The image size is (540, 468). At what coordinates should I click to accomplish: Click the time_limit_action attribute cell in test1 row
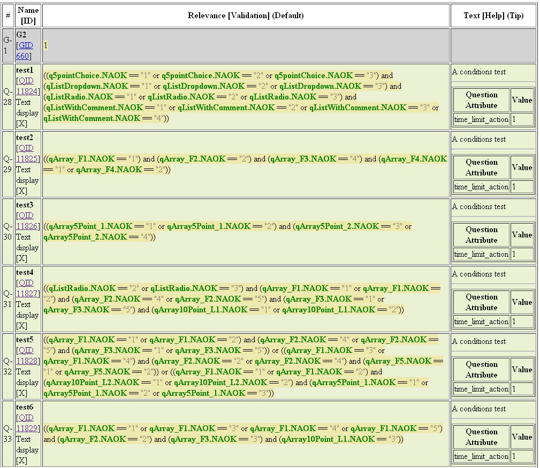[x=481, y=119]
